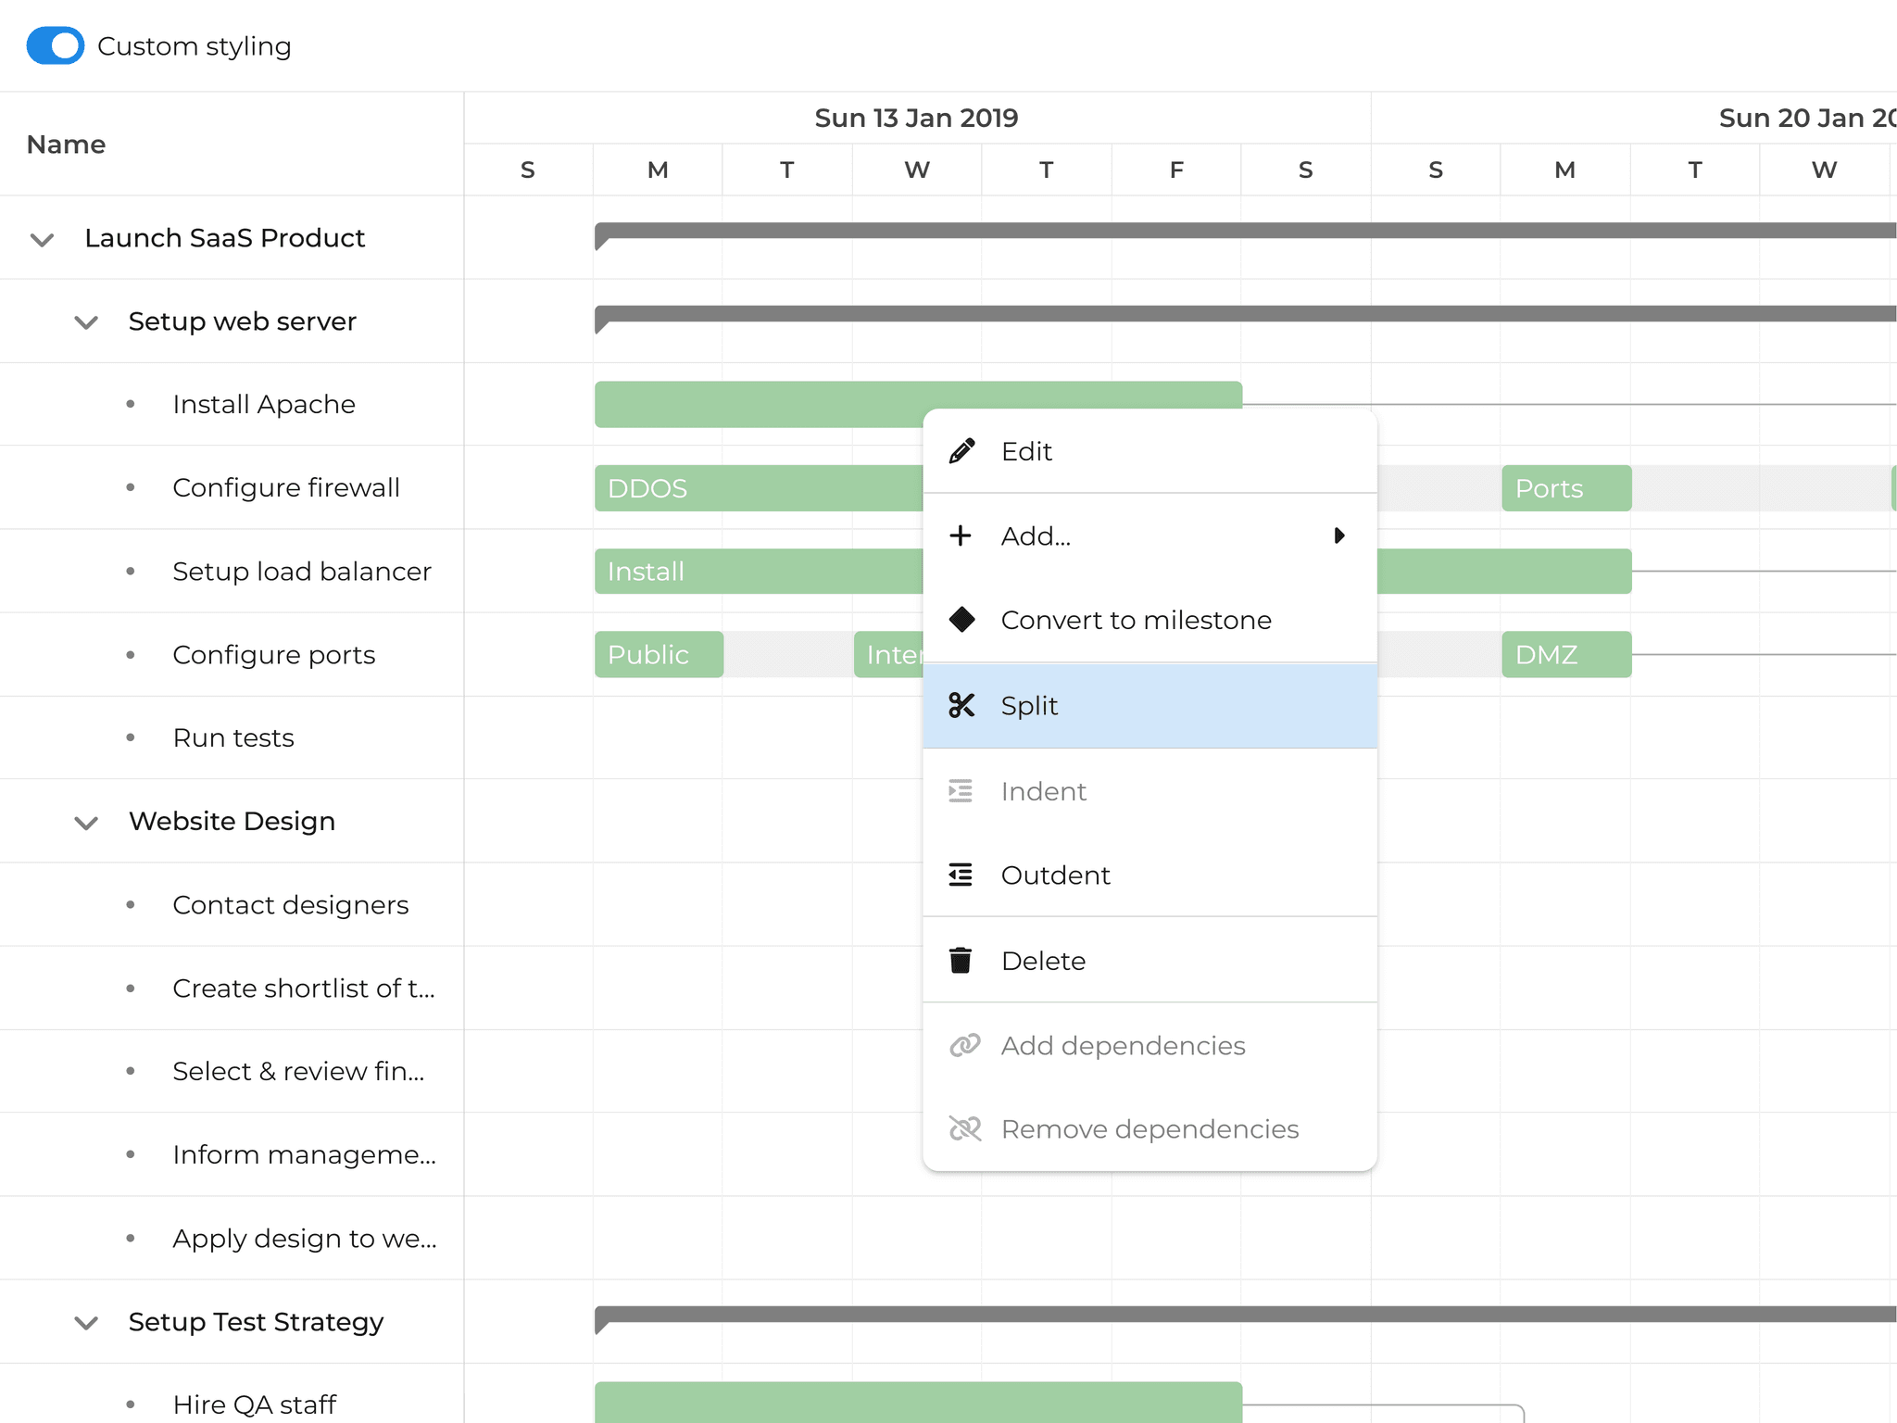Click the plus icon beside Add...
This screenshot has width=1897, height=1423.
(x=962, y=535)
